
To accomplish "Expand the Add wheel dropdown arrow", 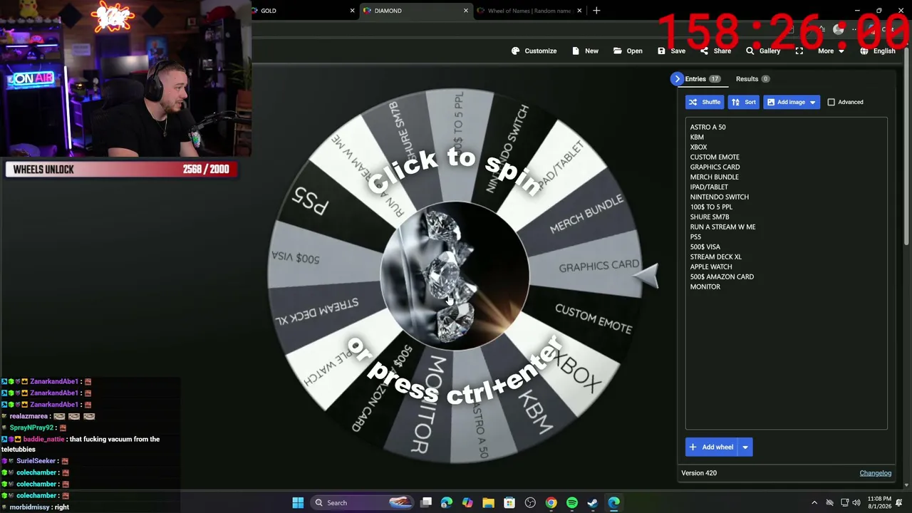I will (x=745, y=447).
